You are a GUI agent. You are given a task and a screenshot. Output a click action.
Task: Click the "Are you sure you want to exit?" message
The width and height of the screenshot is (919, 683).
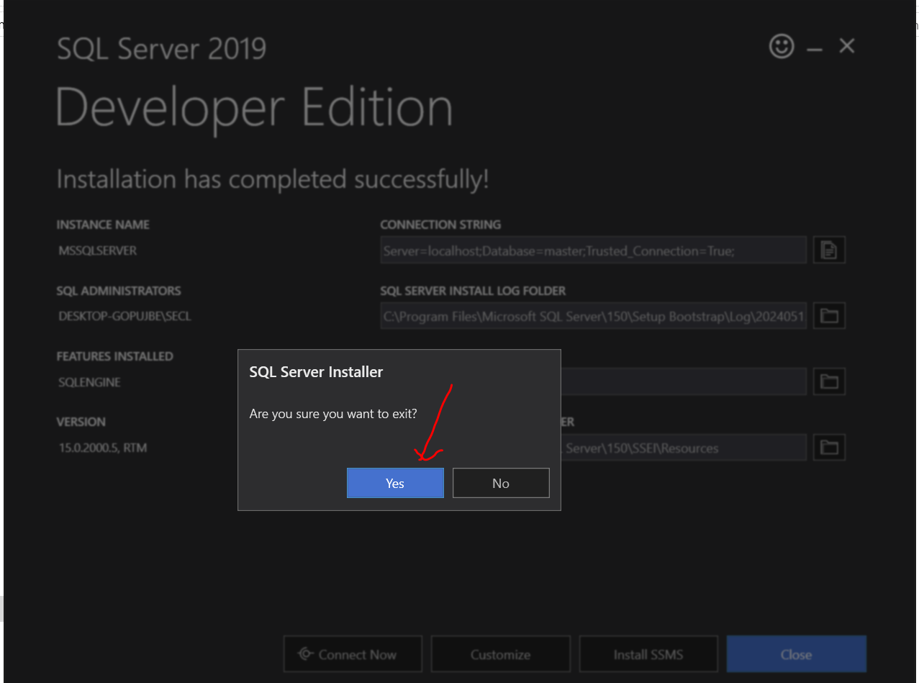click(333, 415)
